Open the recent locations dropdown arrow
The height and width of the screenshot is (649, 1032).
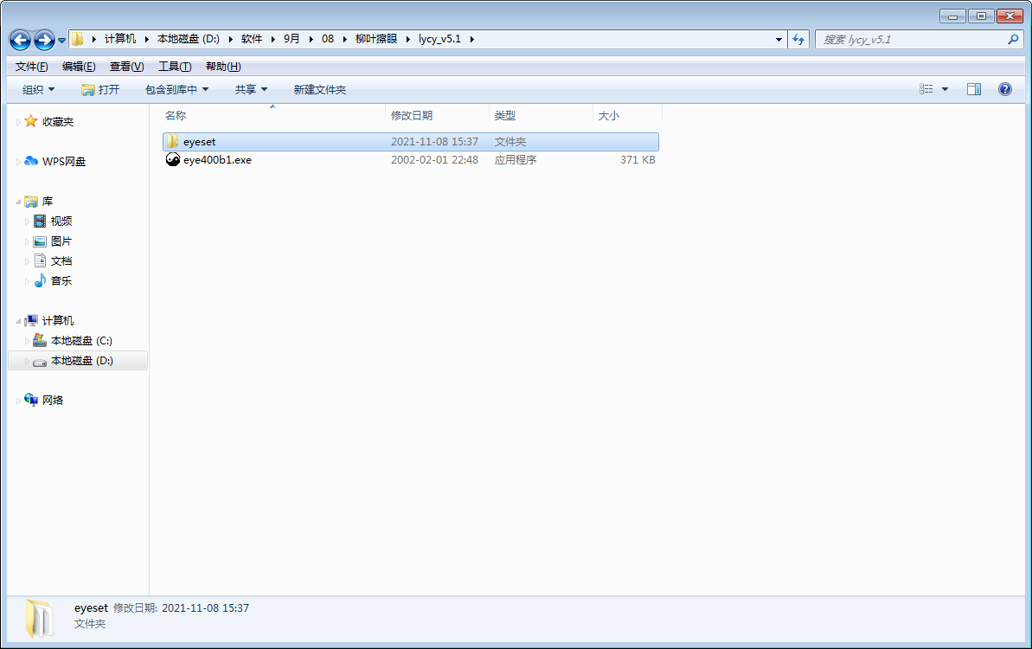[62, 41]
